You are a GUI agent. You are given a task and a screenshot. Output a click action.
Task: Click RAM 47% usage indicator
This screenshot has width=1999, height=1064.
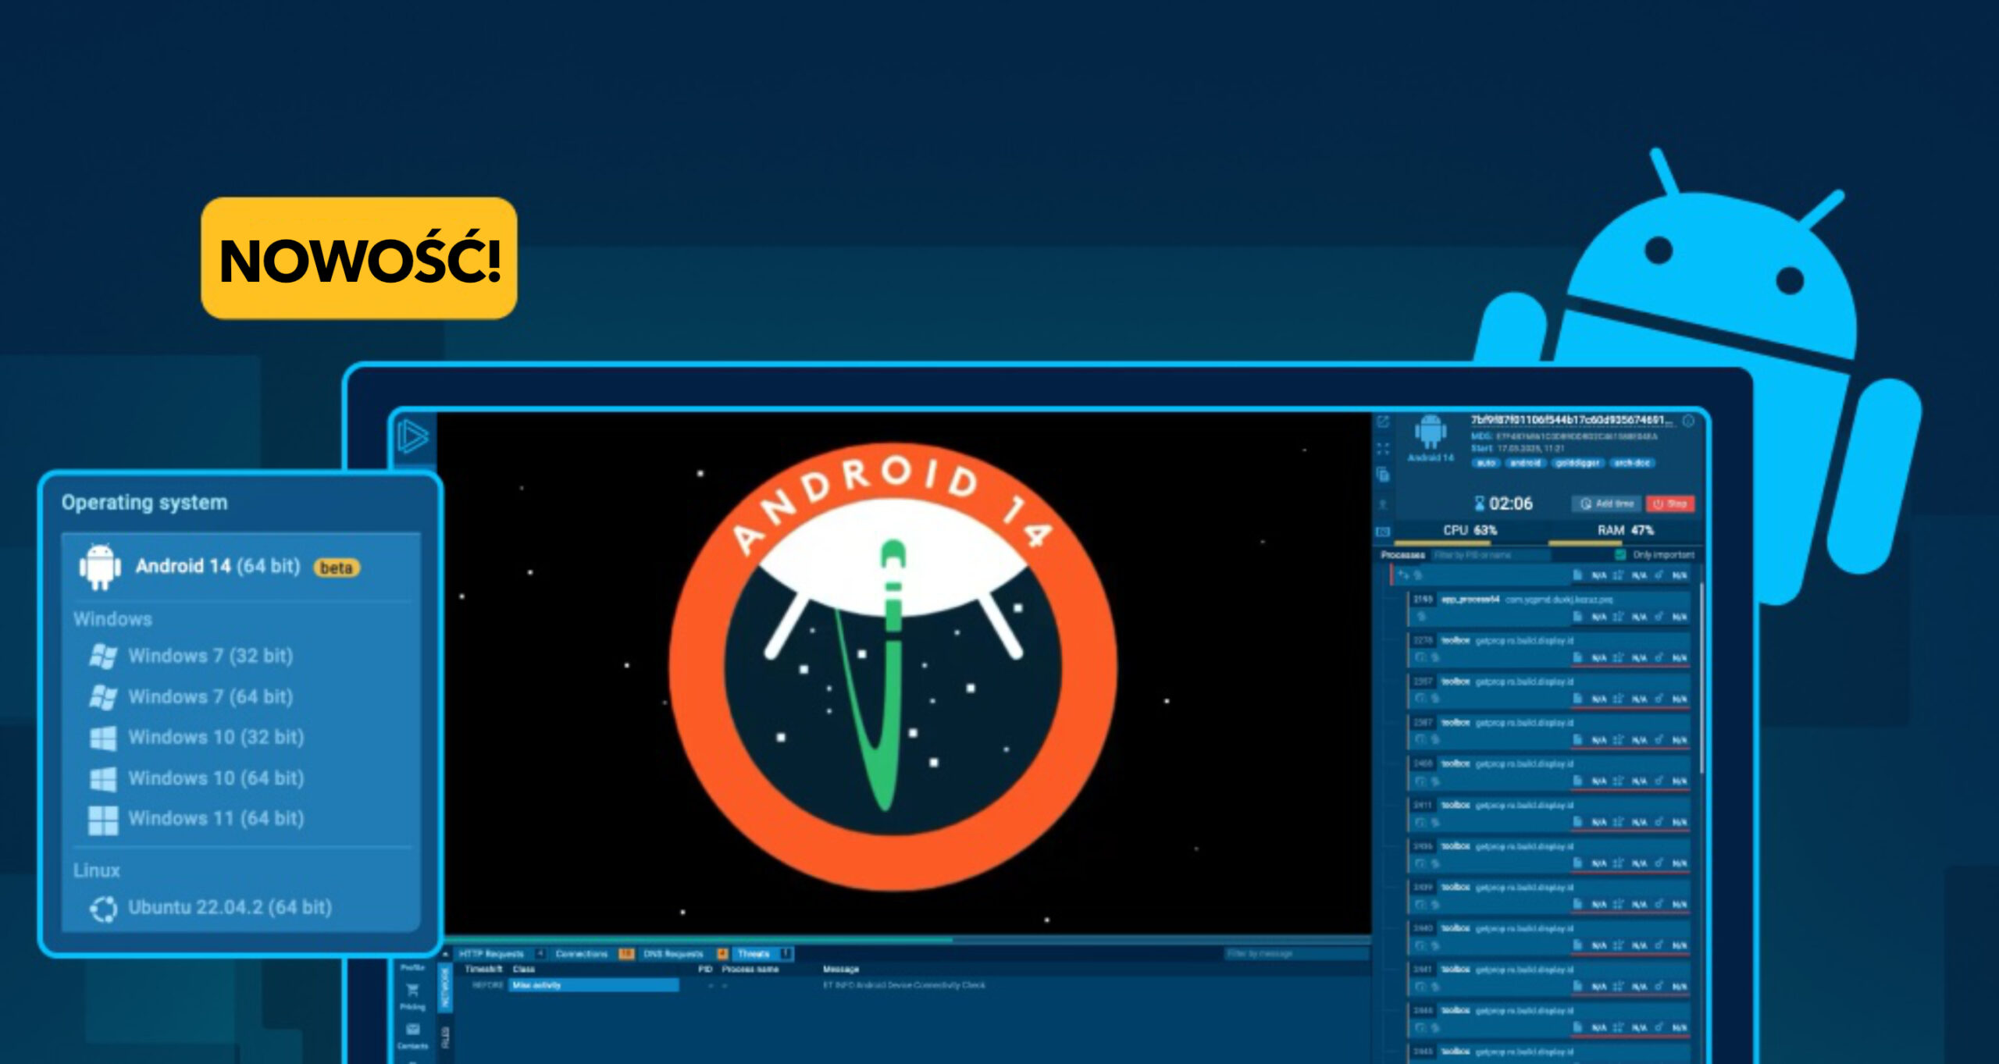[x=1625, y=531]
